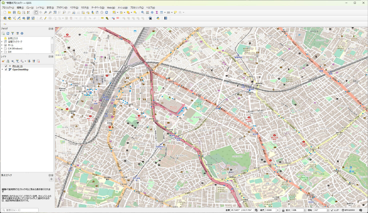This screenshot has width=368, height=213.
Task: Click the coordinate input field
Action: [242, 210]
